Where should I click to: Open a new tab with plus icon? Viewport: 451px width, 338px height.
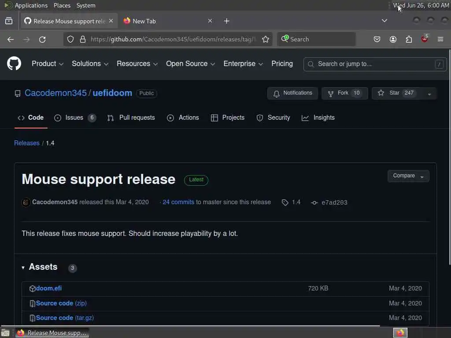pos(227,21)
